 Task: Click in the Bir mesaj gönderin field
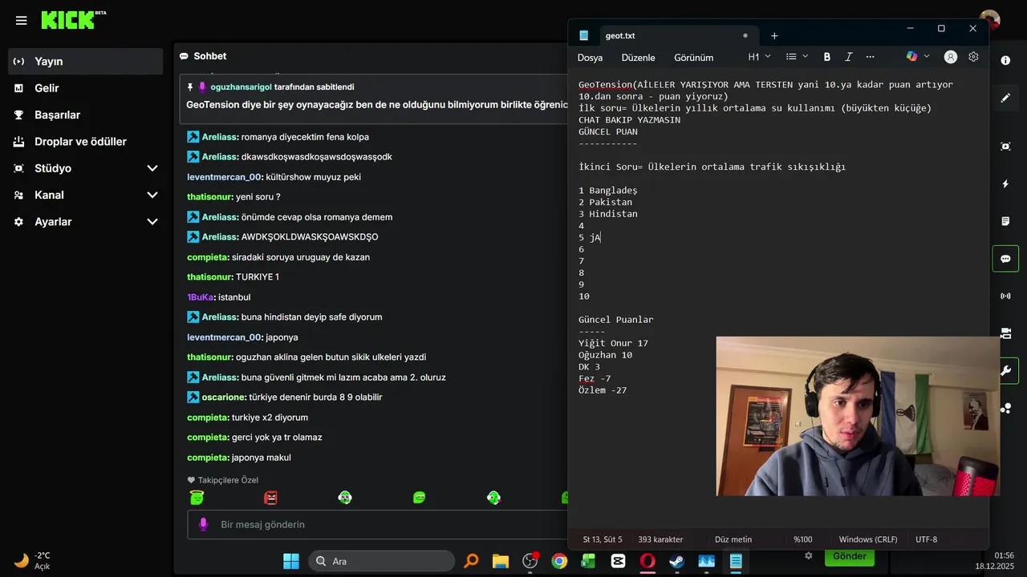[x=377, y=524]
